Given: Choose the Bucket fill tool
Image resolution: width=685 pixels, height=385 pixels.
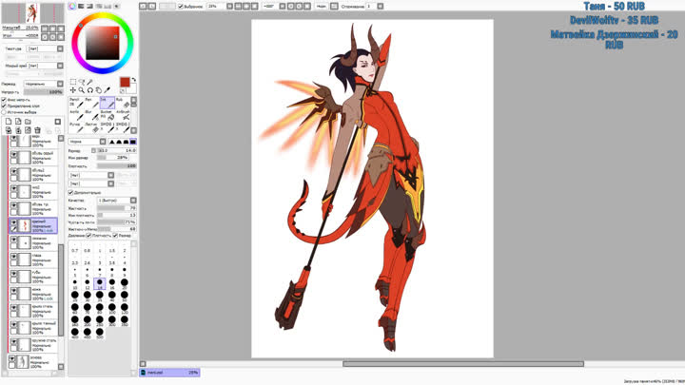Looking at the screenshot, I should pyautogui.click(x=108, y=115).
